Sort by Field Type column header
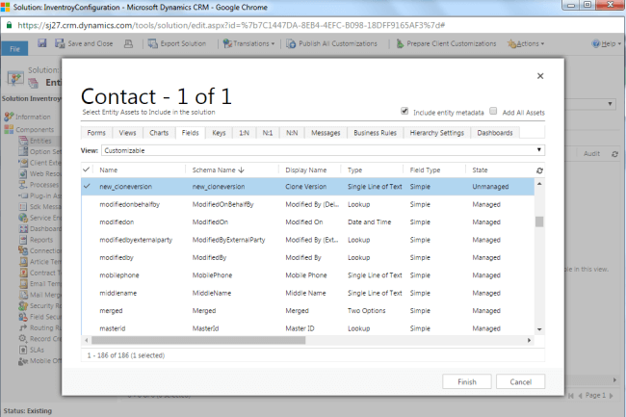The width and height of the screenshot is (626, 417). (425, 170)
